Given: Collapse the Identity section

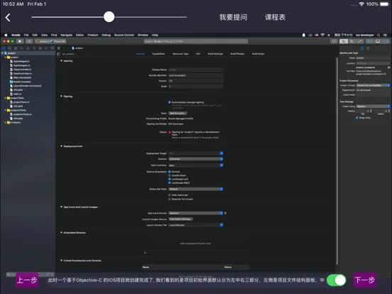Looking at the screenshot, I should click(62, 61).
